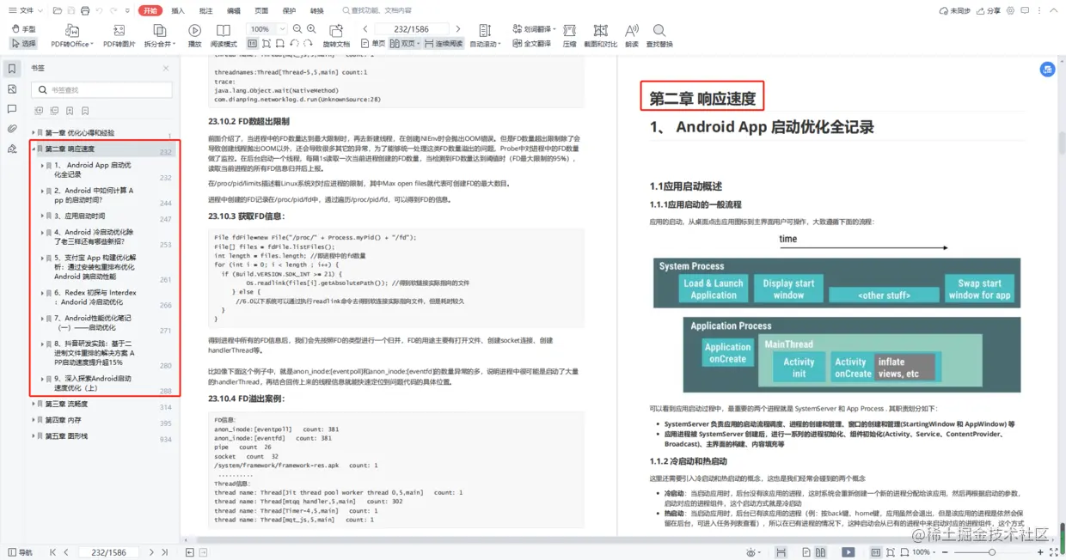The image size is (1066, 560).
Task: Switch to 阅读模式 reading mode
Action: pyautogui.click(x=224, y=36)
